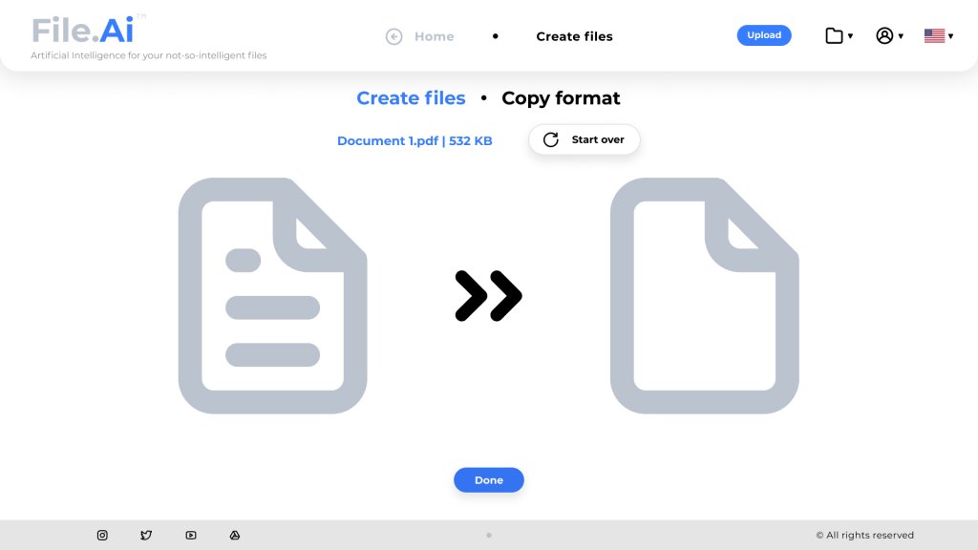Select the blank target document icon

point(704,296)
